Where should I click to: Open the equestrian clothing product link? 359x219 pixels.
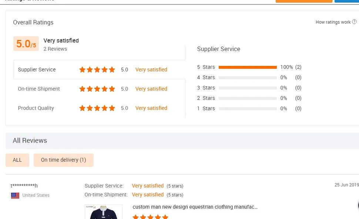(195, 207)
